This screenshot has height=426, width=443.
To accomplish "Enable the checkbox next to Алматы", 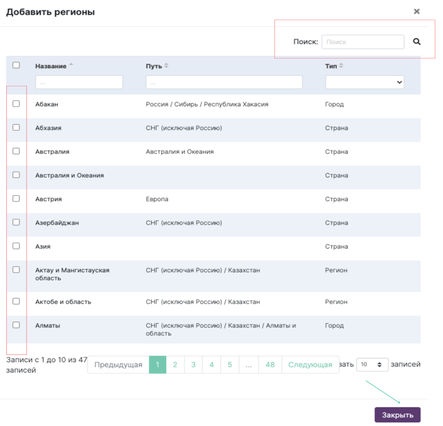I will click(x=16, y=325).
